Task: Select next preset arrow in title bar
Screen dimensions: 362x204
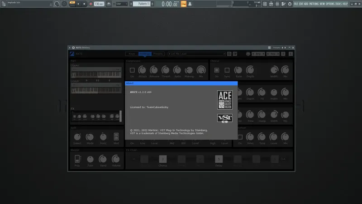Action: click(x=285, y=48)
